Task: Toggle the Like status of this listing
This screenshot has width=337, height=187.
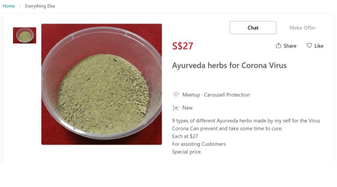Action: (x=315, y=45)
